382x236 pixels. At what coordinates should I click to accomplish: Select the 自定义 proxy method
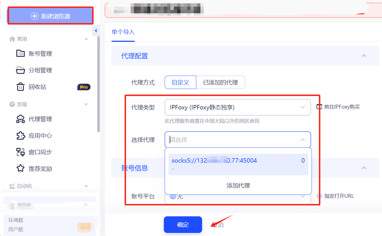[180, 82]
